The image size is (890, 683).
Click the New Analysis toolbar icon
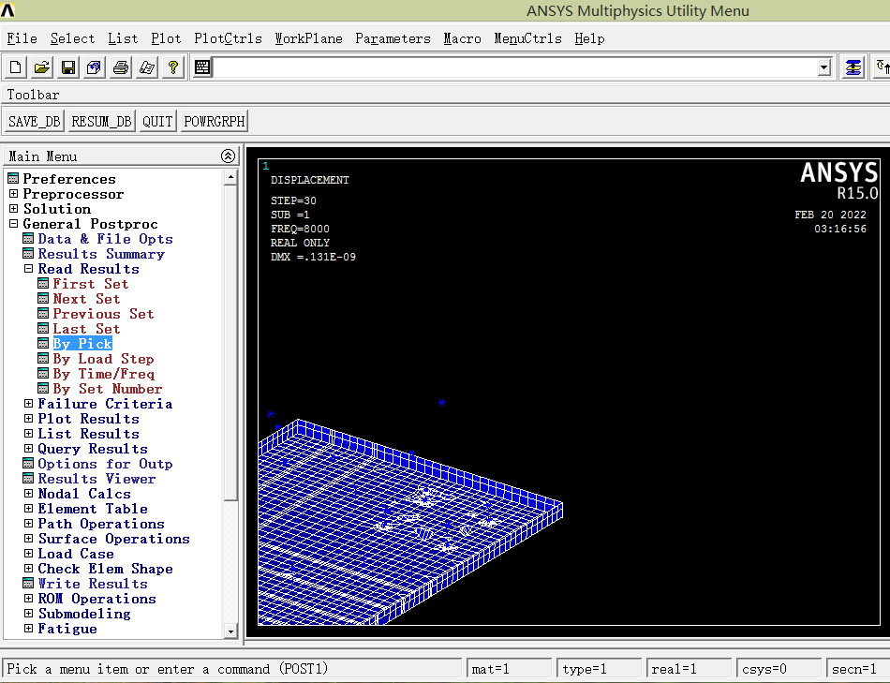[x=16, y=67]
